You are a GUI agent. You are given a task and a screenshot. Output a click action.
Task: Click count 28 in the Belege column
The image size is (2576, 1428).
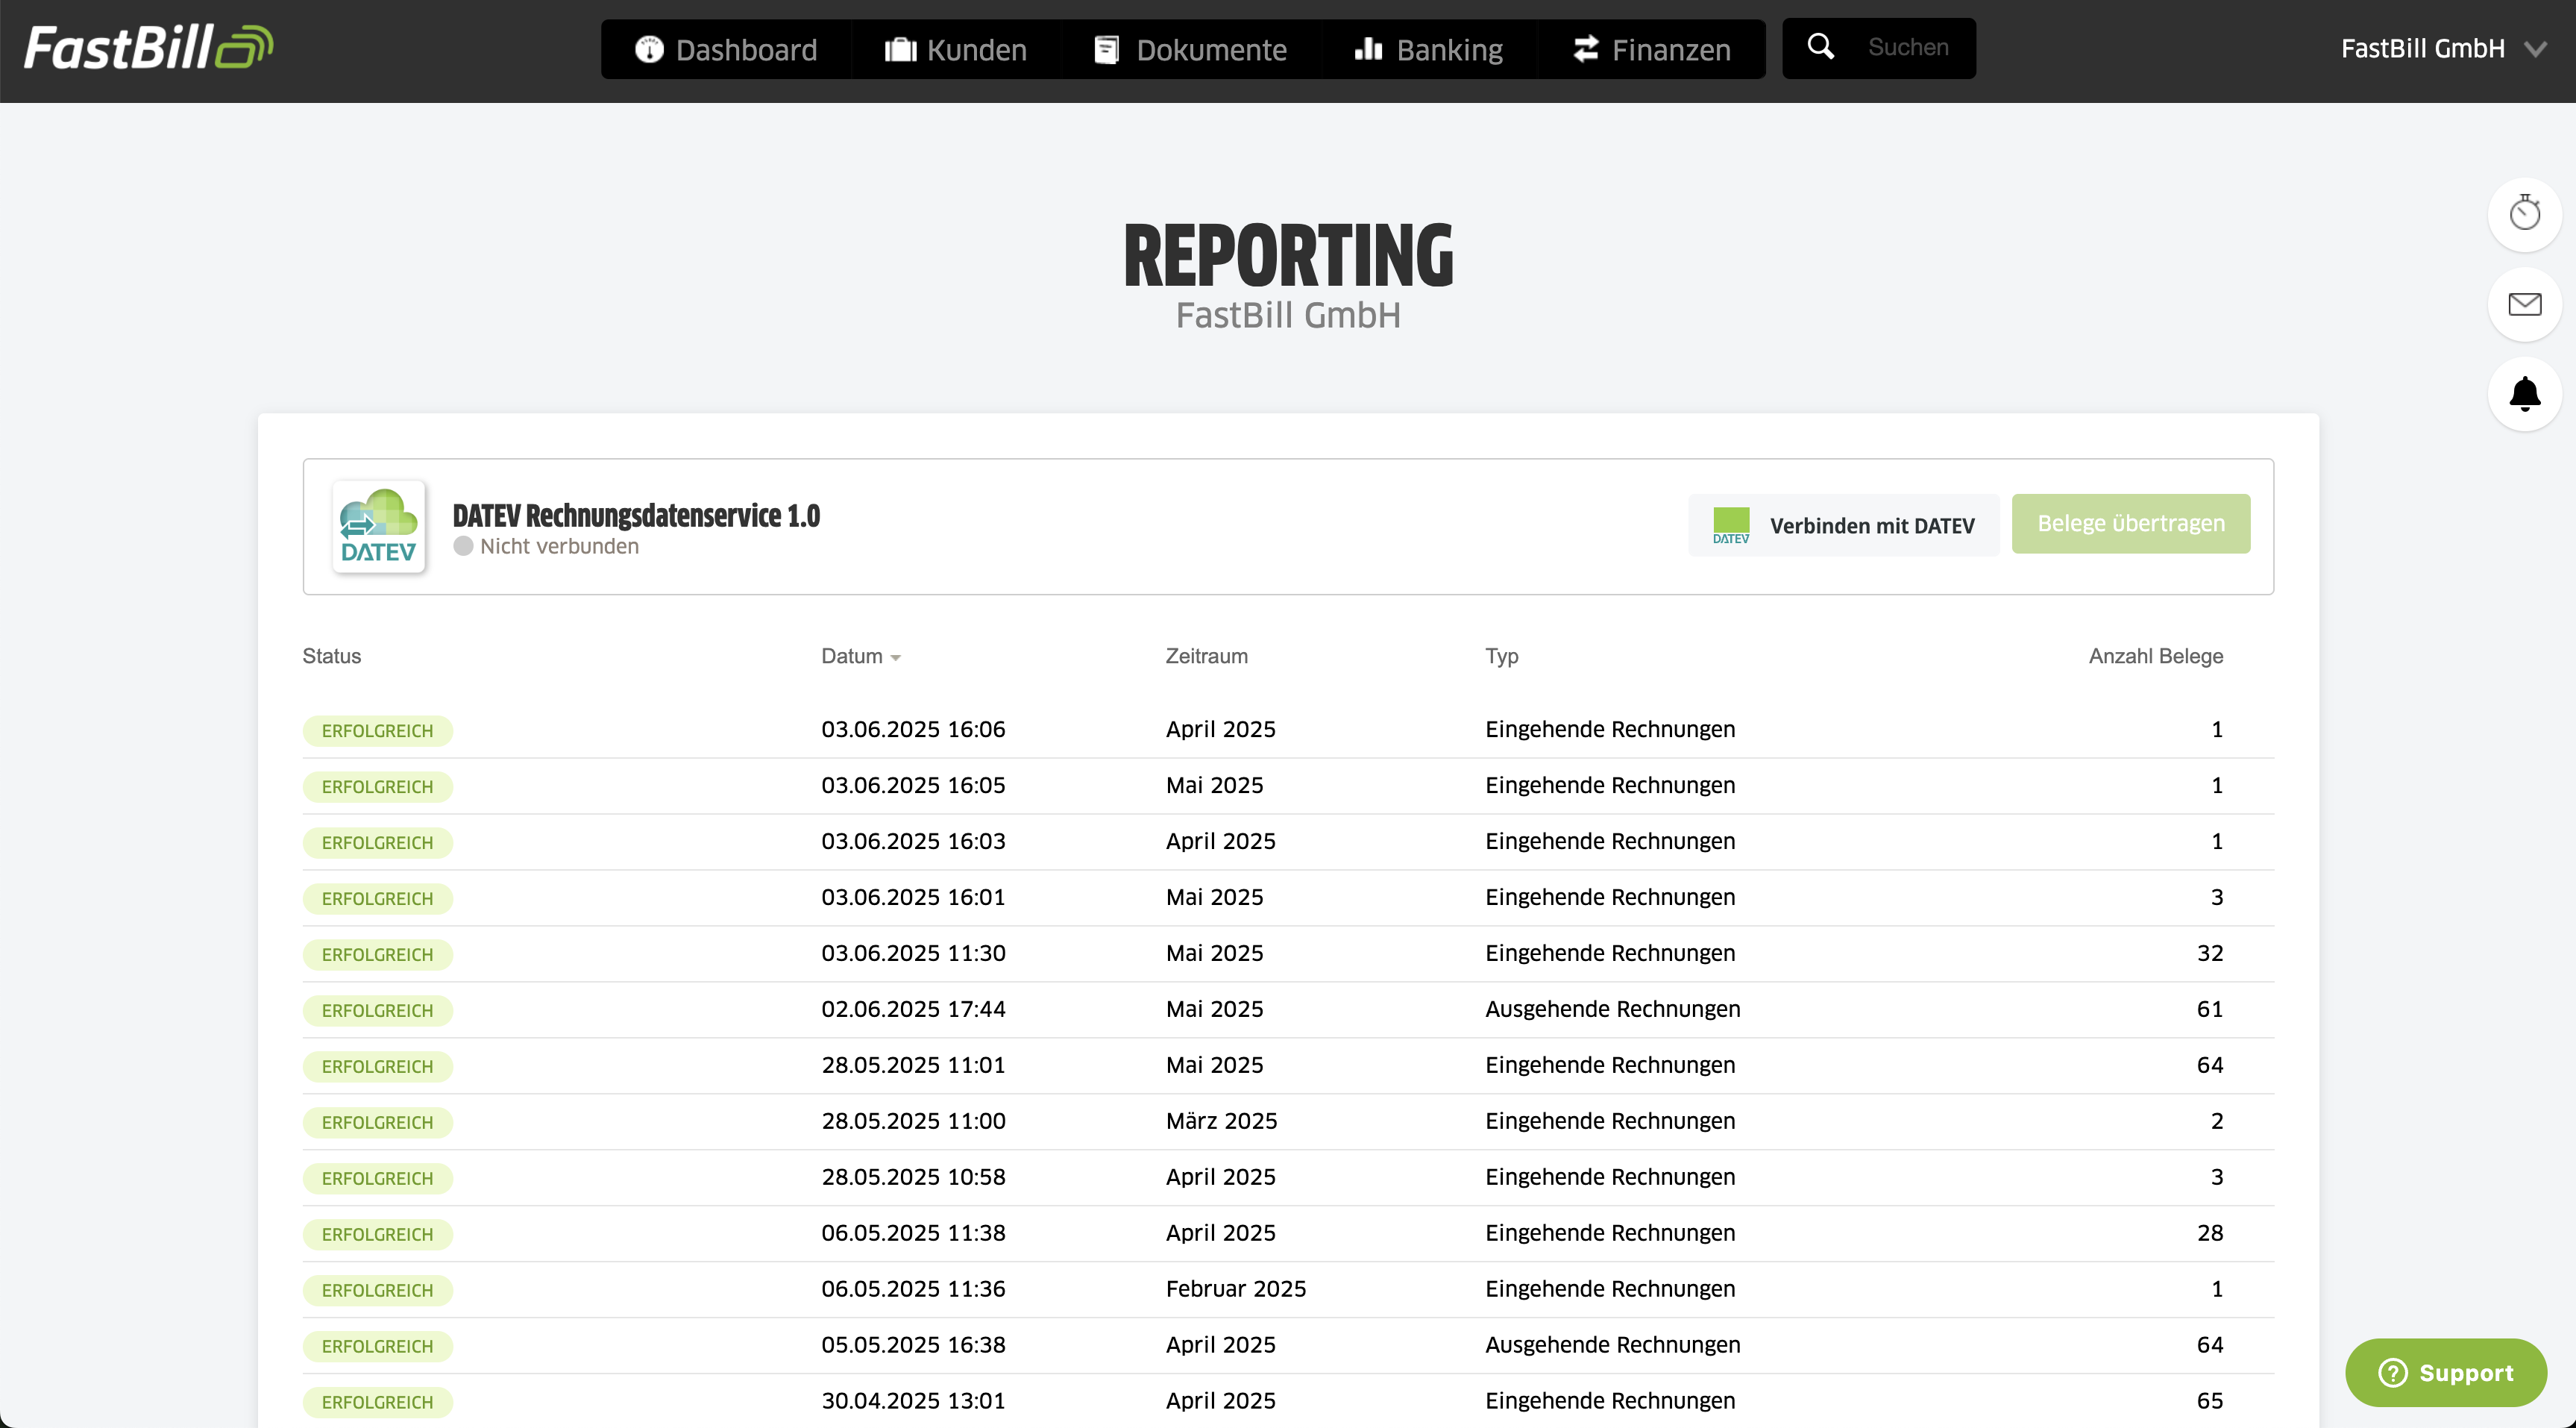2210,1234
